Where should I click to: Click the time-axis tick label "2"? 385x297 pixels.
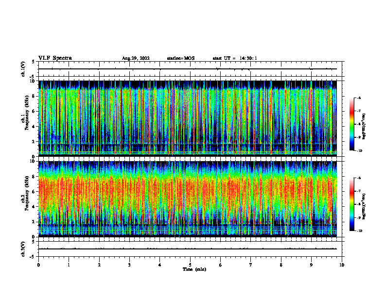tap(99, 265)
